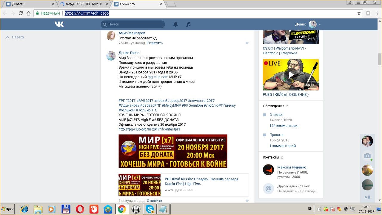Open hashtag #newserver2017
Viewport: 382px width, 215px height.
point(201,101)
